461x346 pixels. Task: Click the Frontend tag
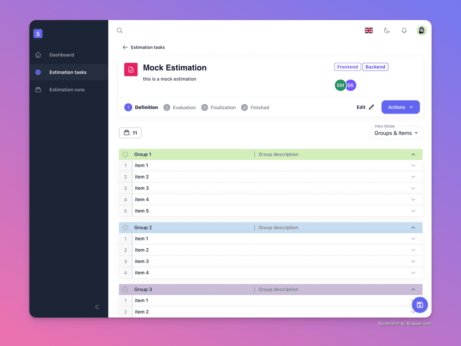click(347, 67)
